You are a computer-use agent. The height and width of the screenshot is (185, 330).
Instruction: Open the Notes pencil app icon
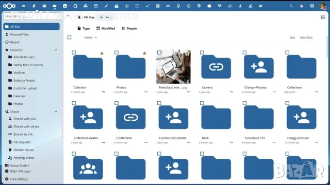106,6
